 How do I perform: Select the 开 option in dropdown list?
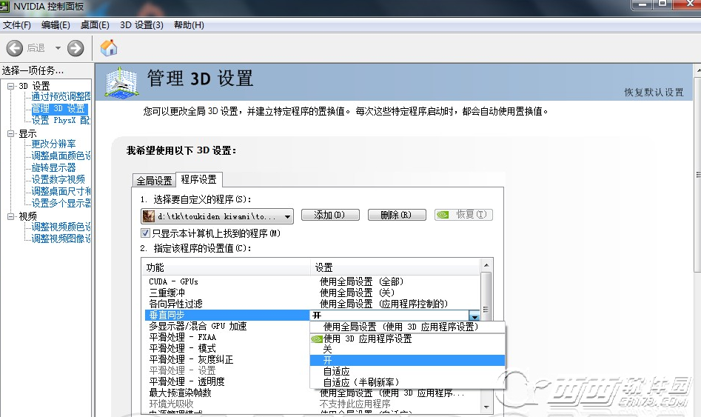[x=407, y=360]
